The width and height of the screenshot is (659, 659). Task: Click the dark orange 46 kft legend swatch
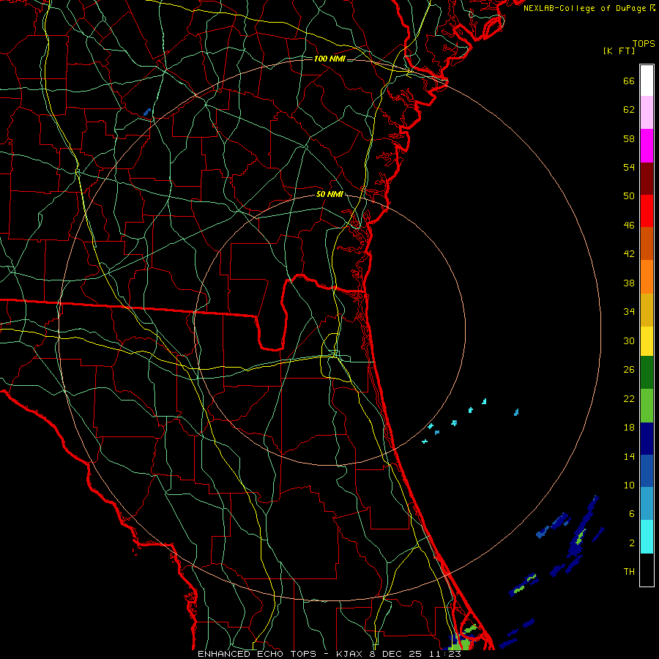tap(647, 244)
